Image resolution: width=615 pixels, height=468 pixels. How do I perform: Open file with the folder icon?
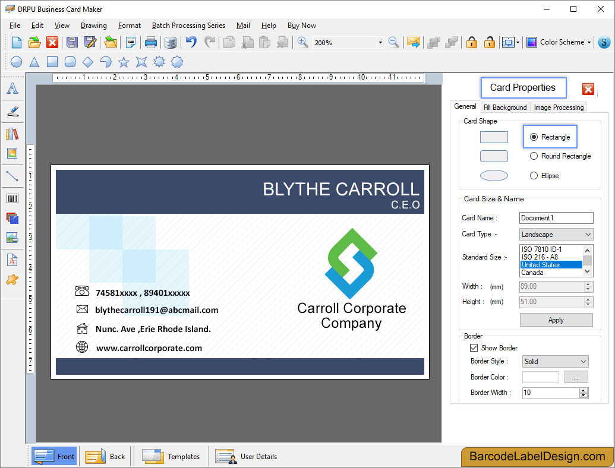tap(34, 42)
